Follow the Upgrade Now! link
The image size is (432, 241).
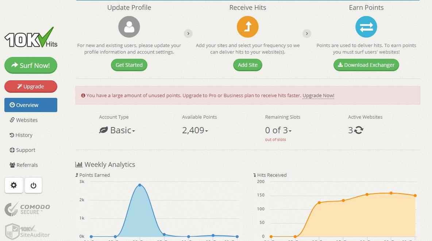tap(319, 95)
